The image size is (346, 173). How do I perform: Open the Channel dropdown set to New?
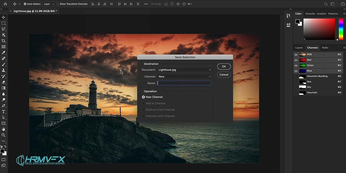coord(184,77)
